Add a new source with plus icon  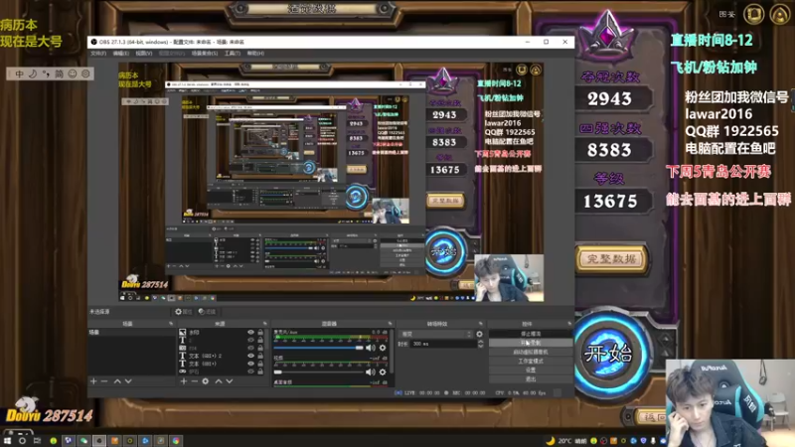coord(184,381)
